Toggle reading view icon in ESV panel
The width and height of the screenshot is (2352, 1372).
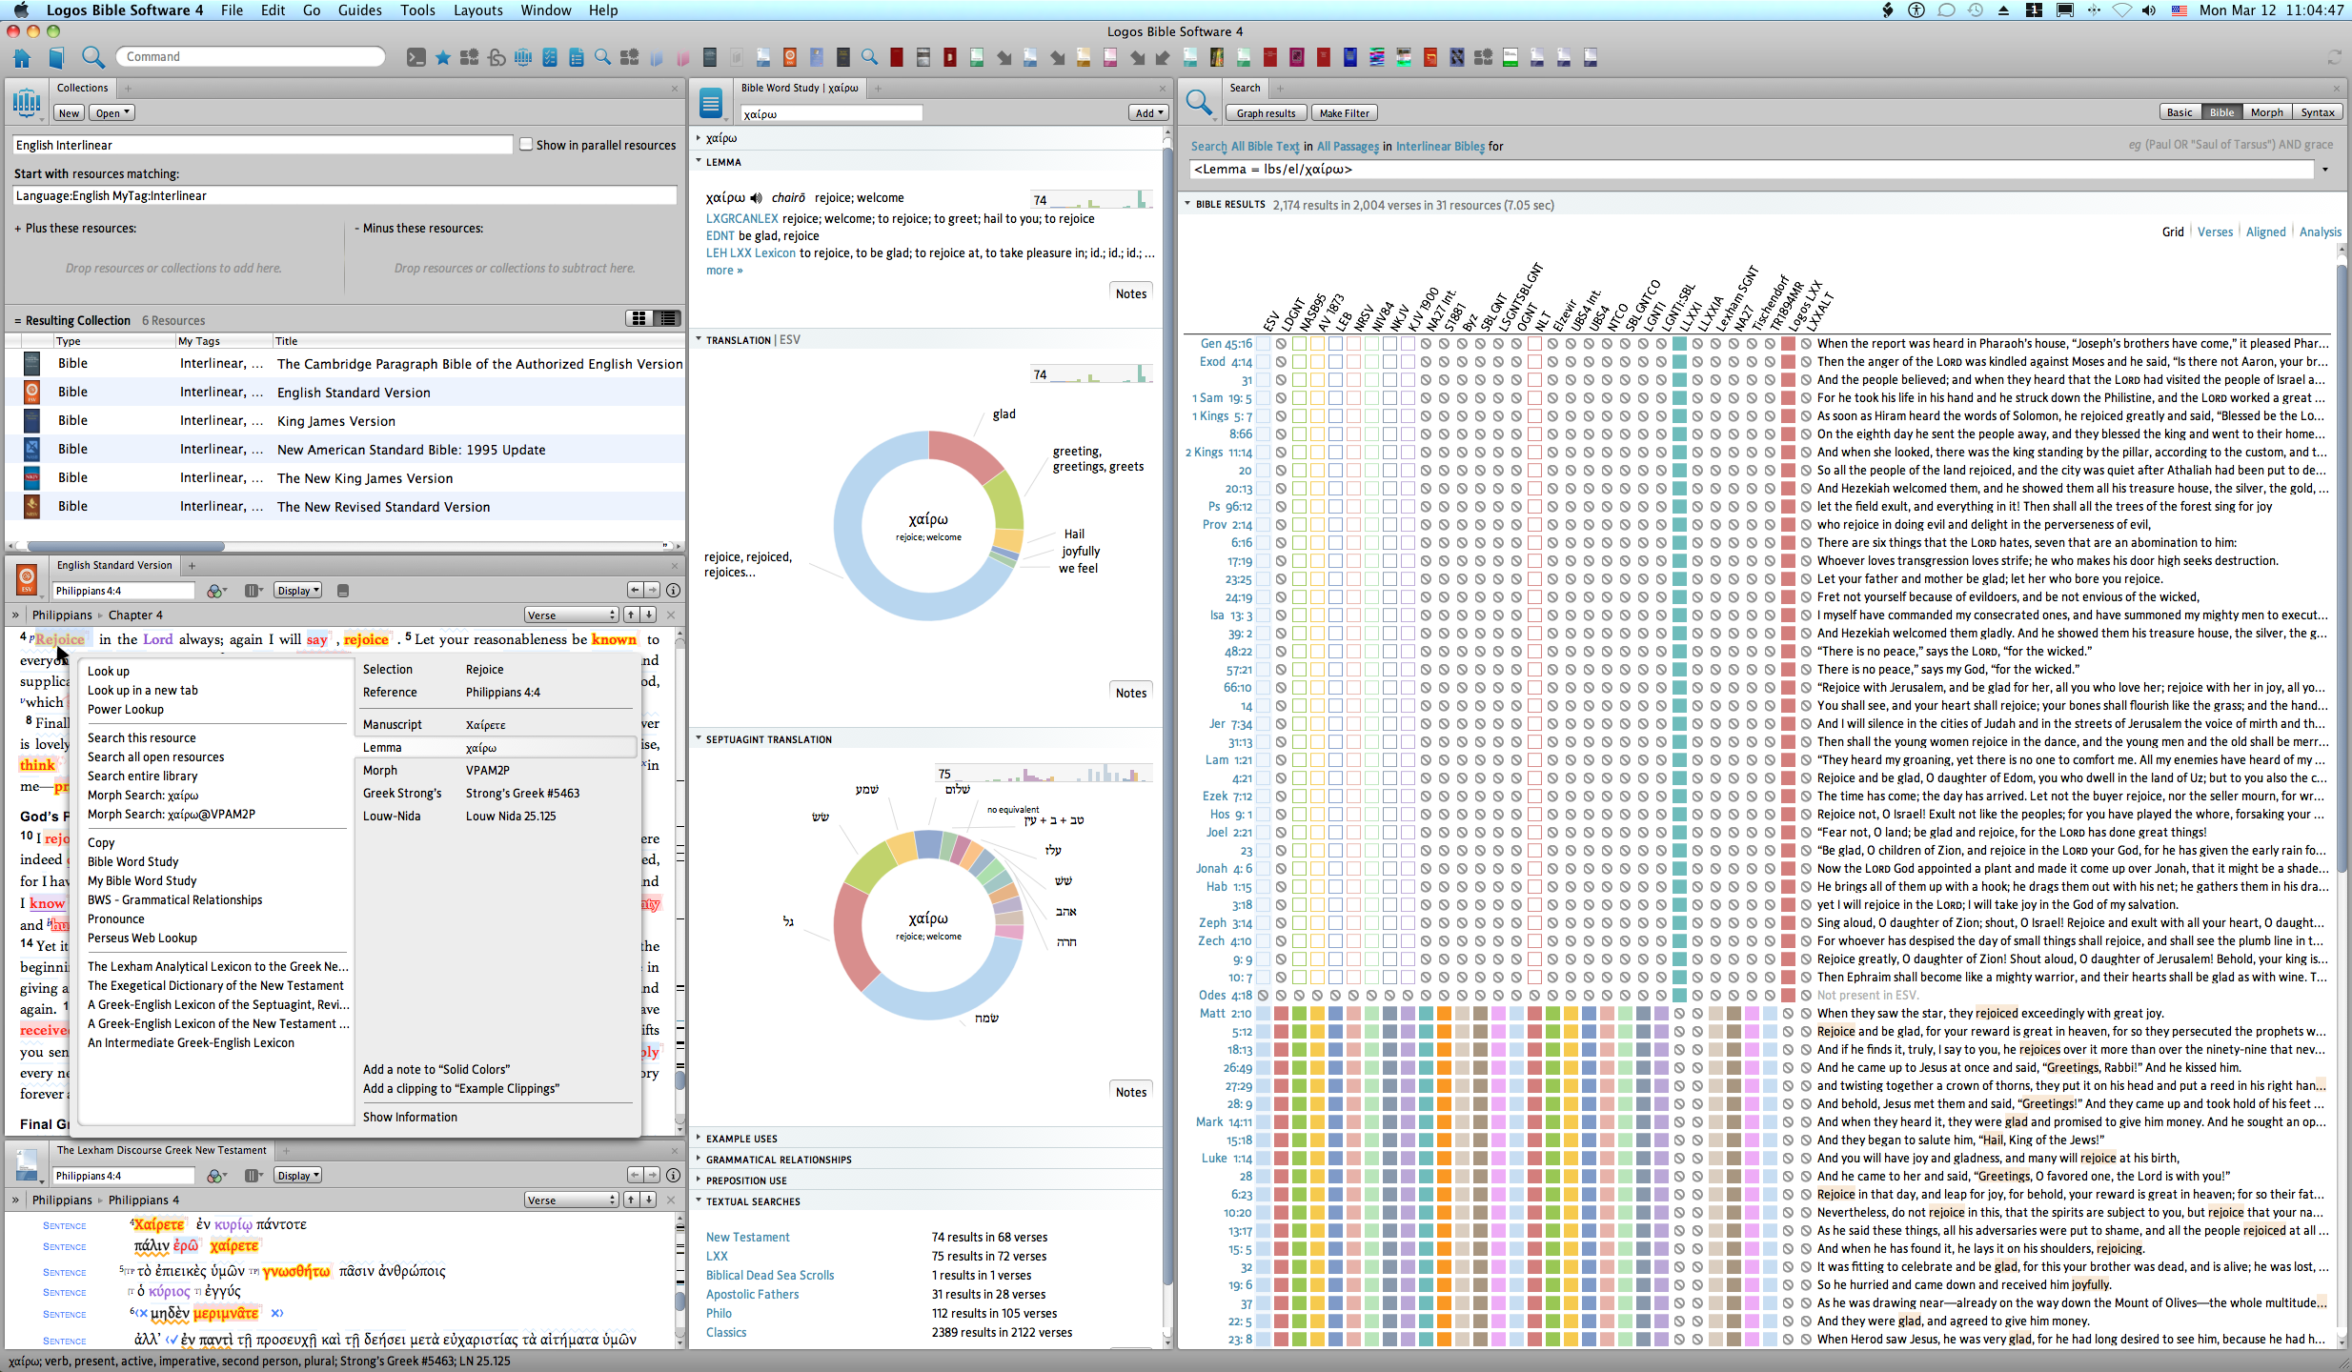click(x=343, y=591)
